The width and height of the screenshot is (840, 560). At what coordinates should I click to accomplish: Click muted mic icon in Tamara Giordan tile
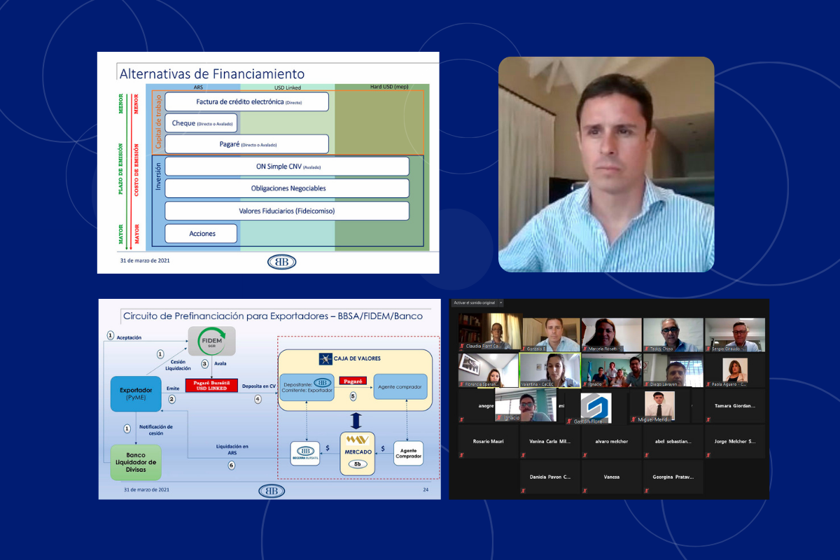pyautogui.click(x=708, y=419)
